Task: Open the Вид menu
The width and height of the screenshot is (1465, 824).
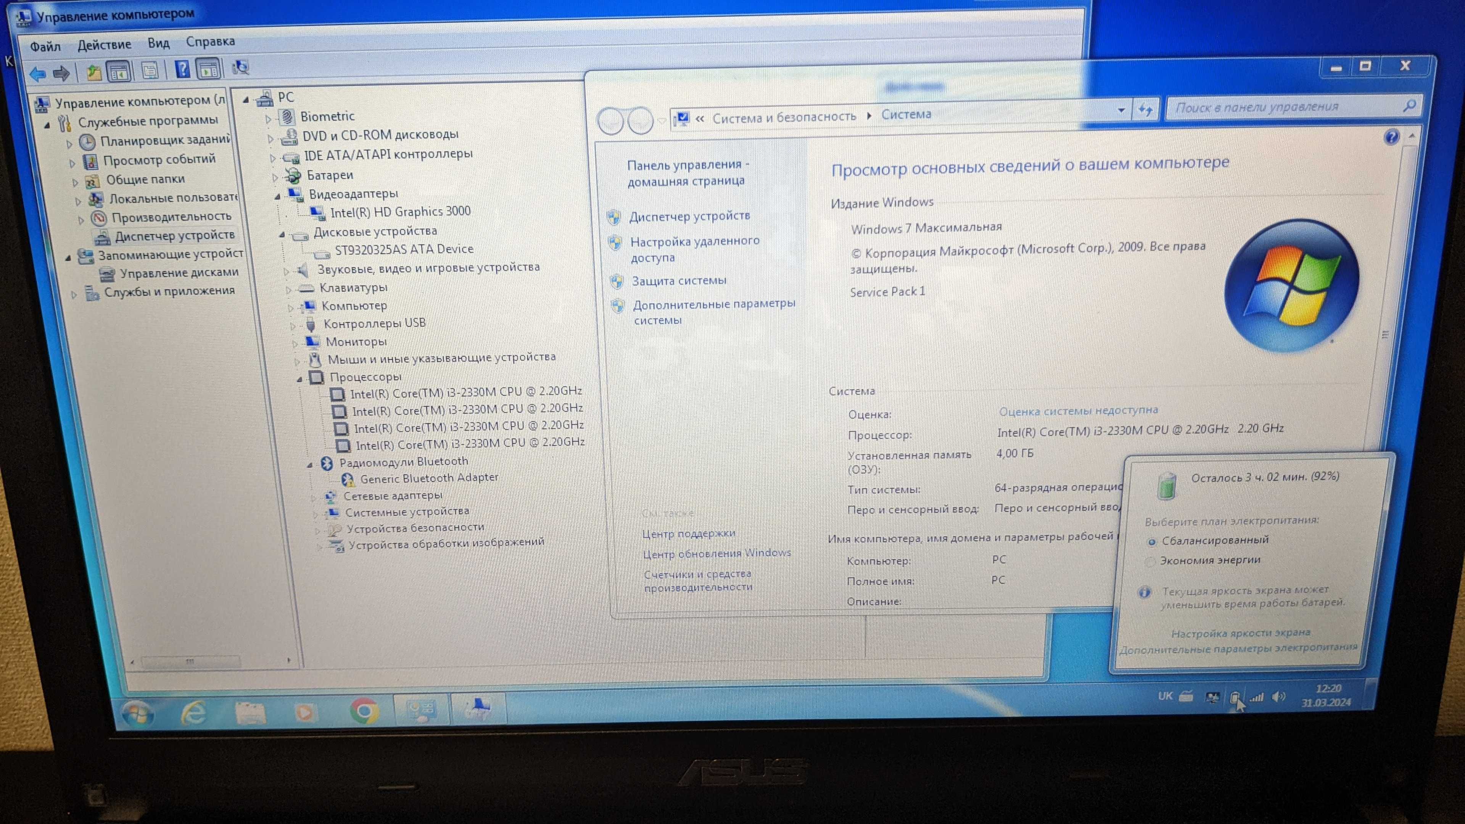Action: tap(159, 43)
